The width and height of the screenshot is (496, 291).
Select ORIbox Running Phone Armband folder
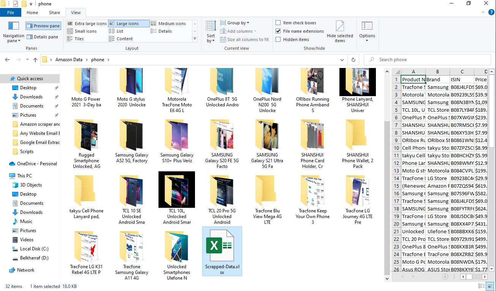(x=313, y=91)
